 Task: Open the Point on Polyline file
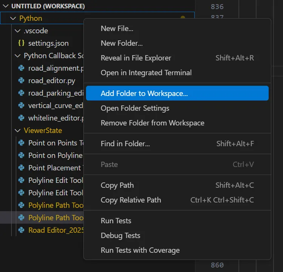[x=55, y=156]
